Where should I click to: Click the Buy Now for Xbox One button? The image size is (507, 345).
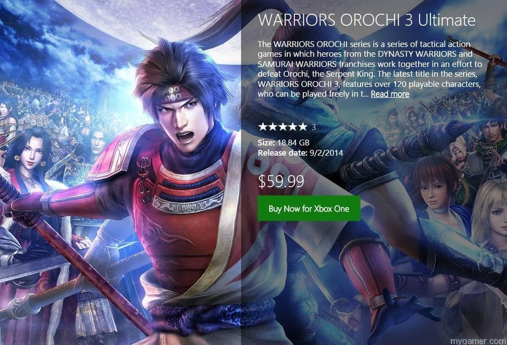click(309, 208)
